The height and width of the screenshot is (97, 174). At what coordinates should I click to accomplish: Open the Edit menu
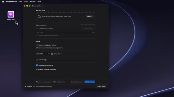point(21,2)
